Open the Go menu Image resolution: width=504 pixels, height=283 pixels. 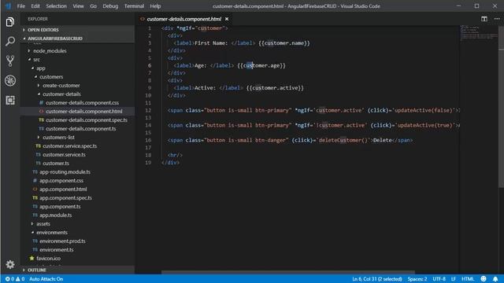pos(93,6)
